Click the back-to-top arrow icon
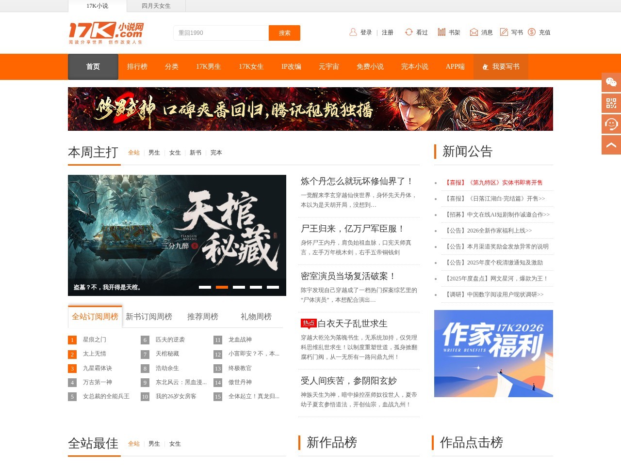 click(x=611, y=145)
